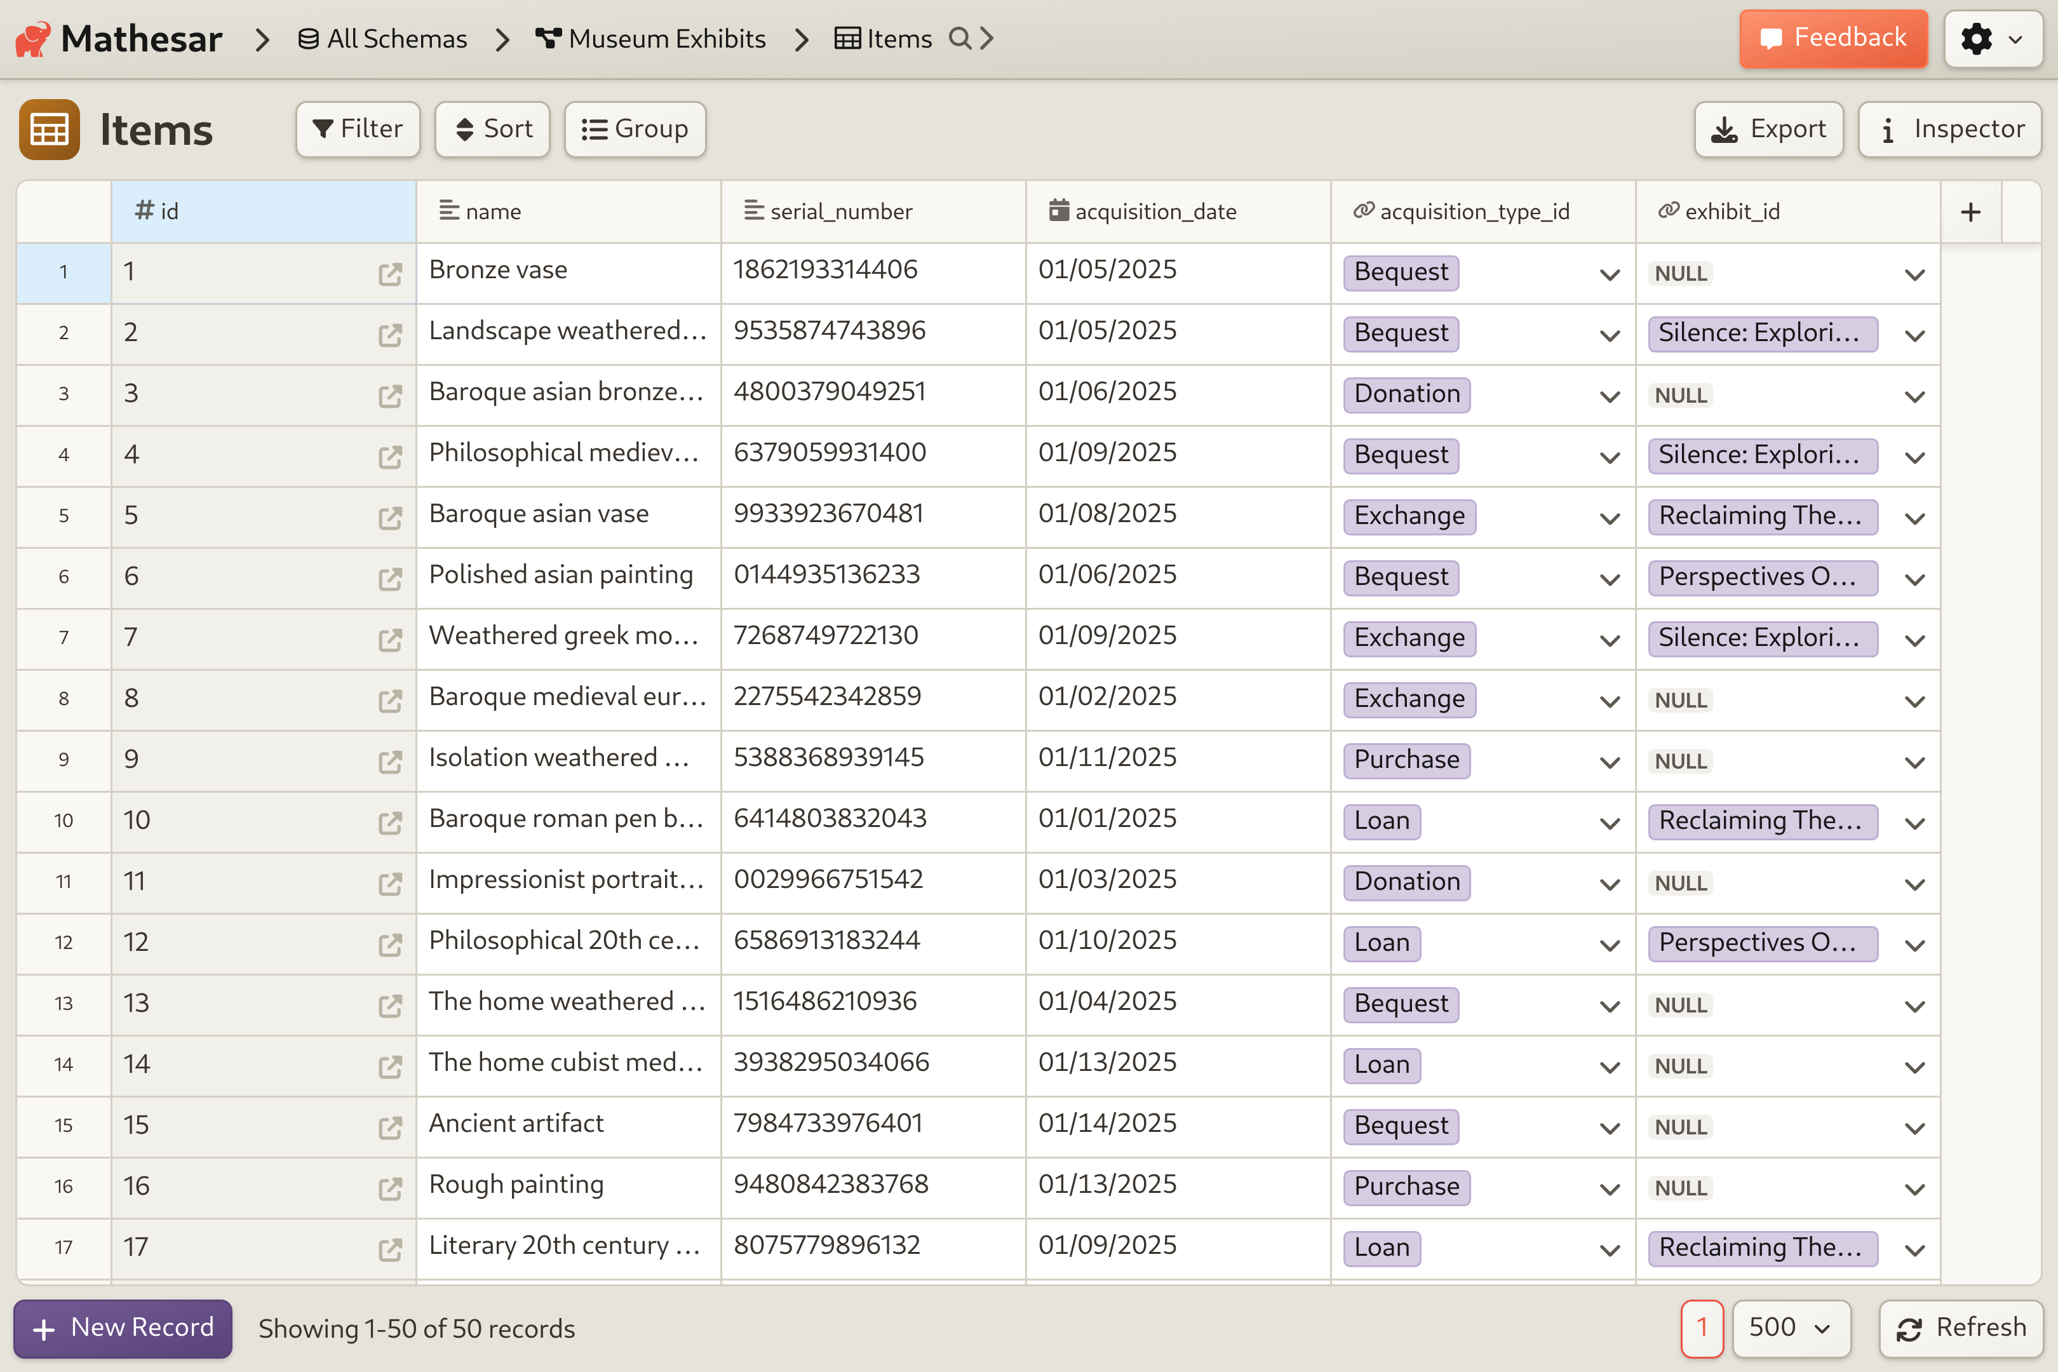
Task: Go to Museum Exhibits schema breadcrumb
Action: coord(651,39)
